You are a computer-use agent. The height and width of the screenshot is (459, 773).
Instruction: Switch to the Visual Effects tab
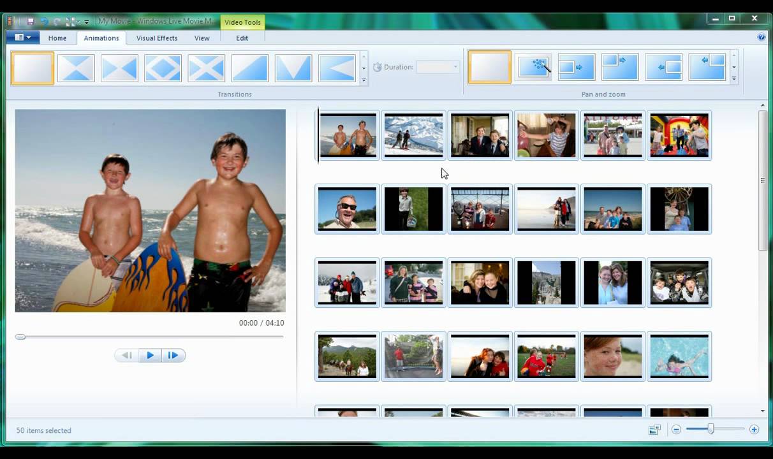[156, 38]
